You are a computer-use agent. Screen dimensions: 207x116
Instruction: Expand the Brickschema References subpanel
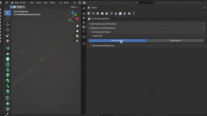pos(103,46)
